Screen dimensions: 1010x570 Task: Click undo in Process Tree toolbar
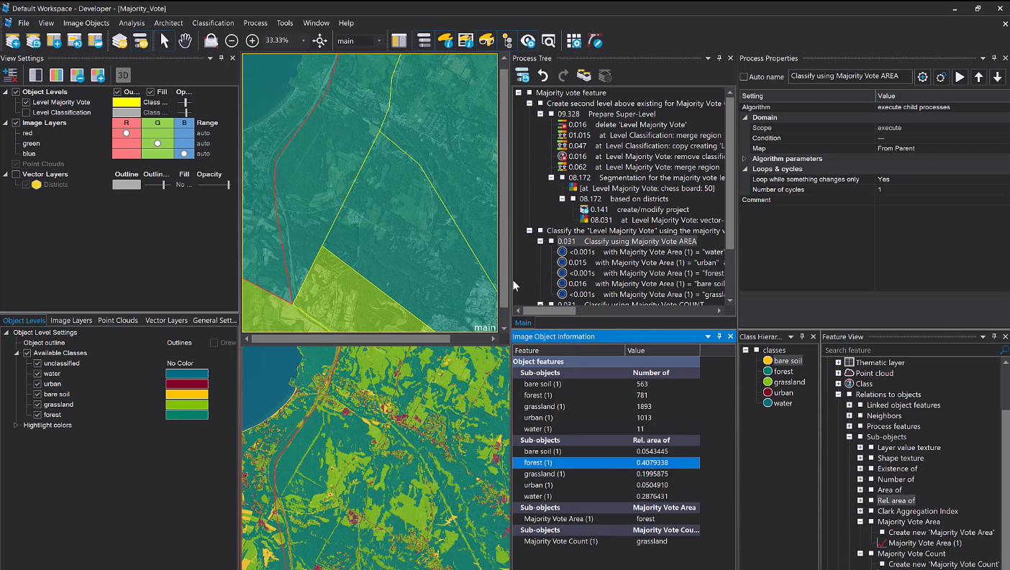click(543, 75)
